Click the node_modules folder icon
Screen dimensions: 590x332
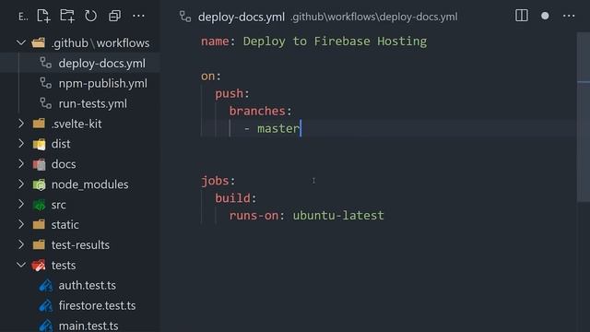[39, 184]
